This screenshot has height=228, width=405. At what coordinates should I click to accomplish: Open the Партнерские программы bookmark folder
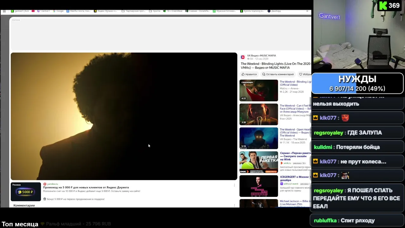pyautogui.click(x=134, y=11)
